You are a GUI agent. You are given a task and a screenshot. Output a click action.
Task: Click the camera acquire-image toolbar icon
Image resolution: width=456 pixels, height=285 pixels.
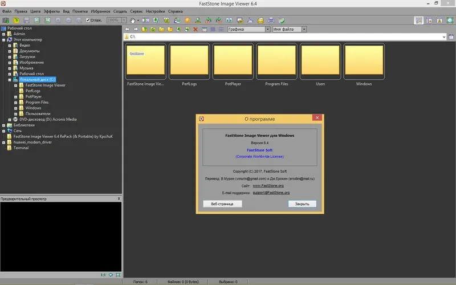6,21
